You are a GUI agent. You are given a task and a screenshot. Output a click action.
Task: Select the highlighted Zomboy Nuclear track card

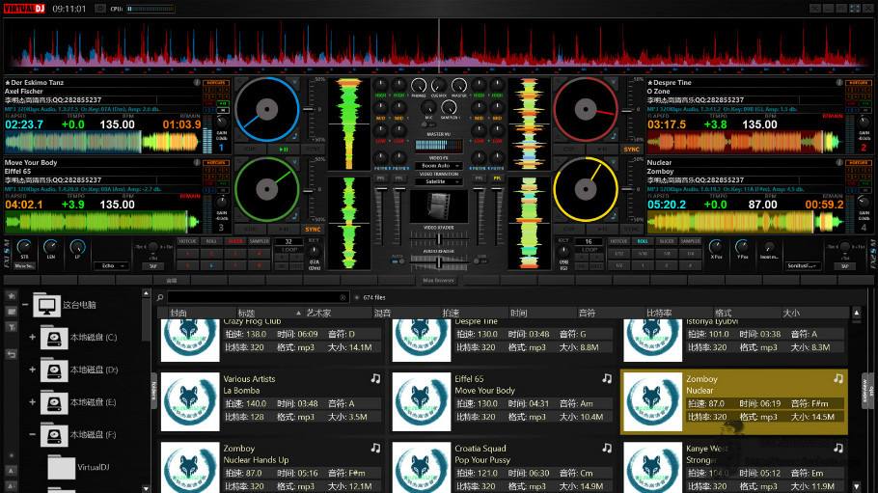(734, 402)
